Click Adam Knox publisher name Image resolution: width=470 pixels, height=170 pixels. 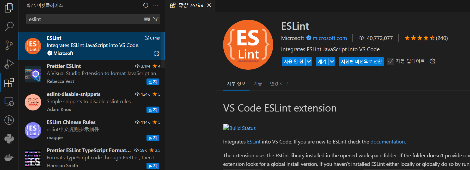coord(59,109)
